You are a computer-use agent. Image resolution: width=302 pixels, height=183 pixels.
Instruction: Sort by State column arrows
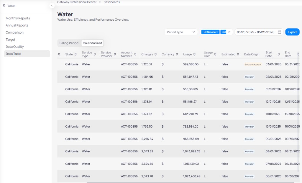75,54
